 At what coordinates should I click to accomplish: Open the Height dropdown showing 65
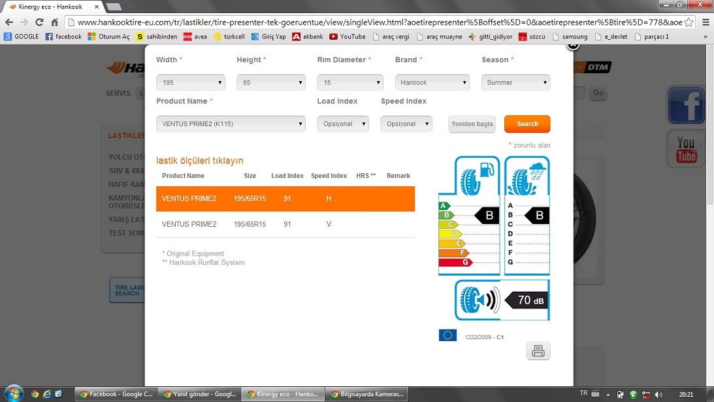pyautogui.click(x=271, y=82)
